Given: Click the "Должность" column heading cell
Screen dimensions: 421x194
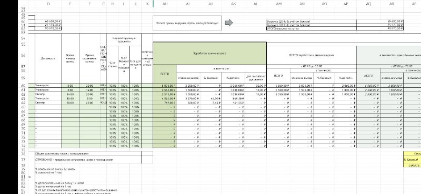Looking at the screenshot, I should [48, 58].
